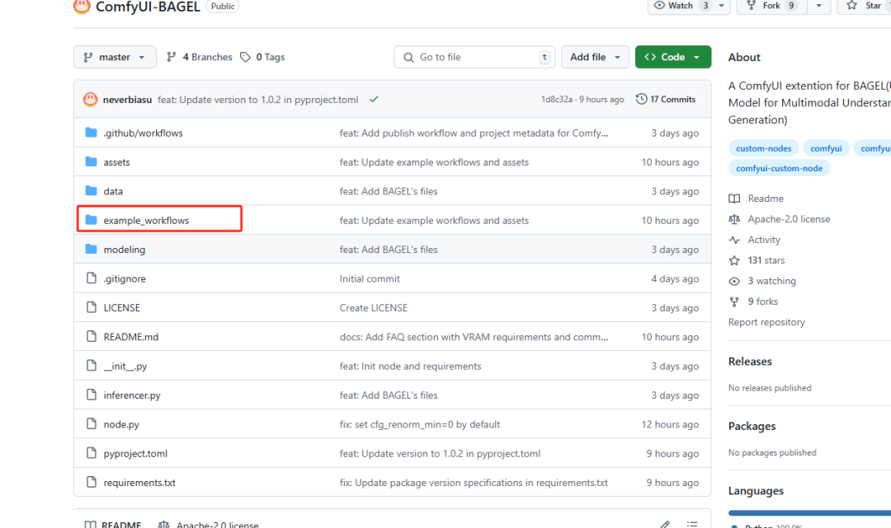
Task: Open the __init__.py file
Action: tap(125, 367)
